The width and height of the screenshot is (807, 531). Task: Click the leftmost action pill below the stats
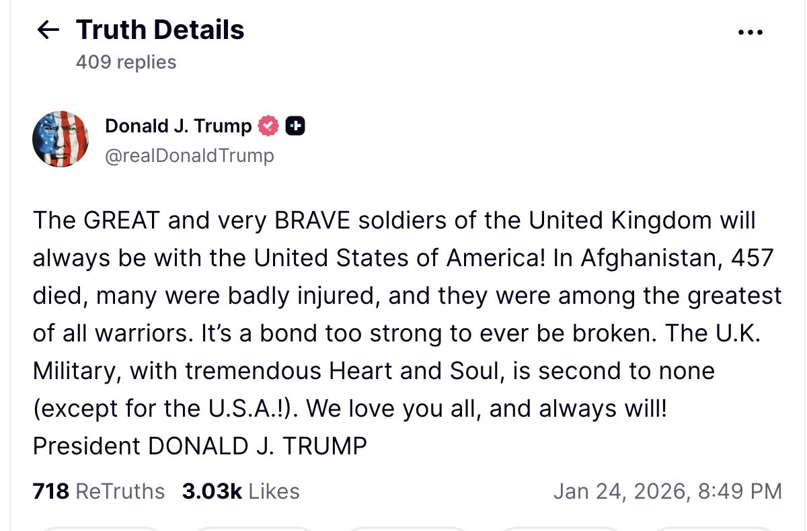click(101, 528)
